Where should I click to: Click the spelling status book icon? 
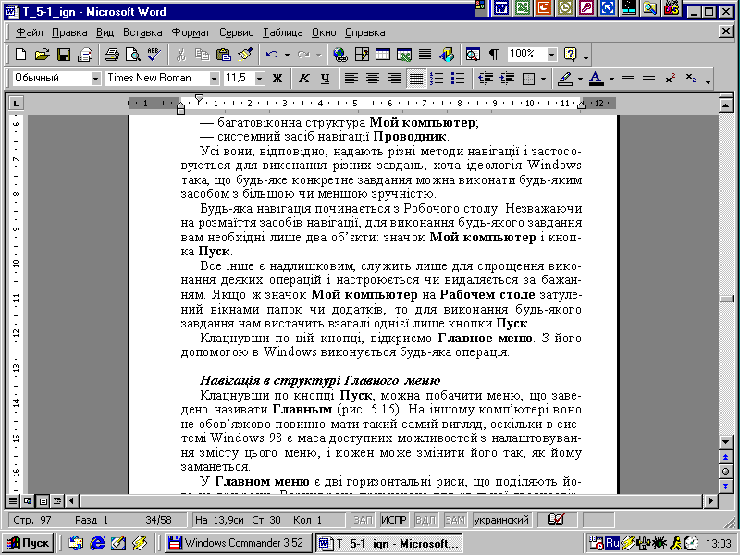point(556,520)
